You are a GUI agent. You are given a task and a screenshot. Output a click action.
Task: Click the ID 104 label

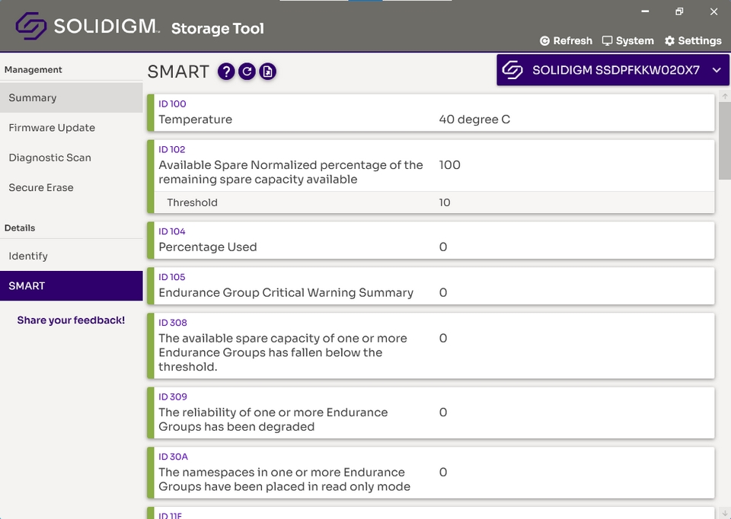(172, 231)
